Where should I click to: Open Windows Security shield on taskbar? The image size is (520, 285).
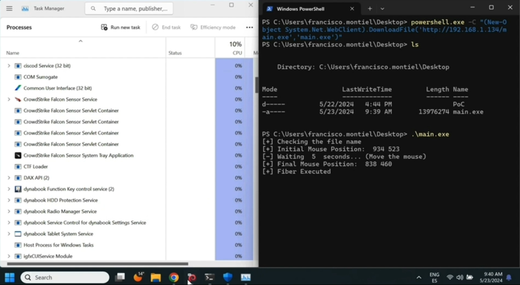tap(227, 278)
